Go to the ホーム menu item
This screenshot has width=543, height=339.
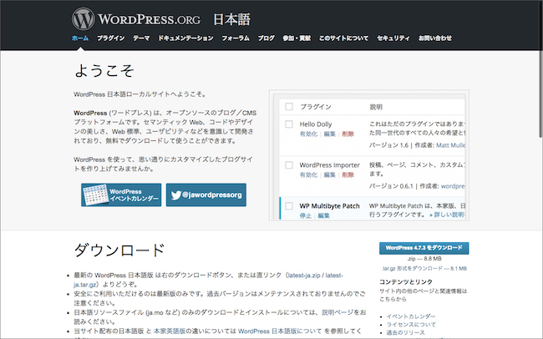coord(80,38)
